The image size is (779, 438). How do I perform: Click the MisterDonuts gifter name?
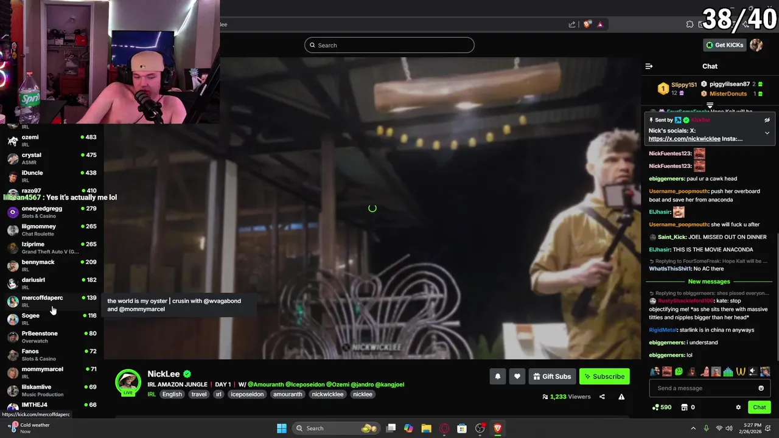[728, 94]
